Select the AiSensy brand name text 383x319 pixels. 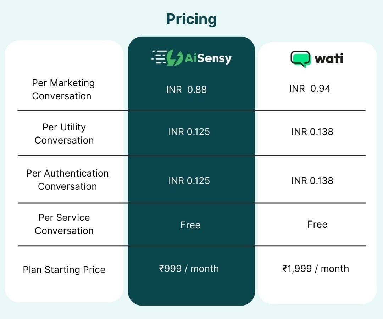click(x=208, y=58)
